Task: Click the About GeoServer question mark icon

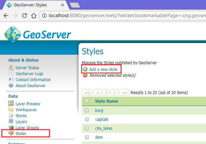Action: (11, 85)
